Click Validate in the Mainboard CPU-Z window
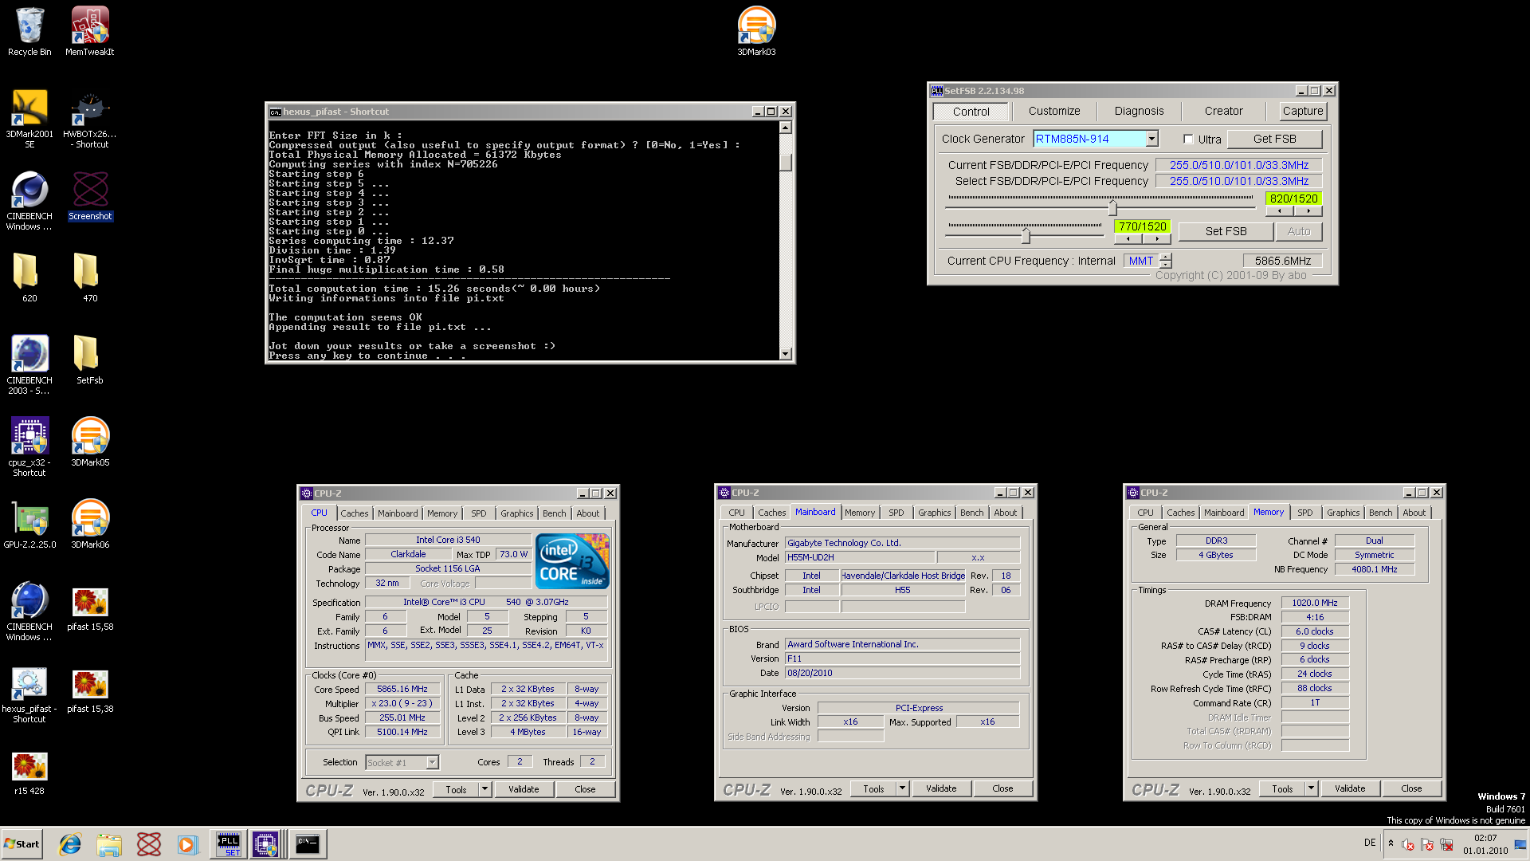Screen dimensions: 1530x861 click(941, 788)
